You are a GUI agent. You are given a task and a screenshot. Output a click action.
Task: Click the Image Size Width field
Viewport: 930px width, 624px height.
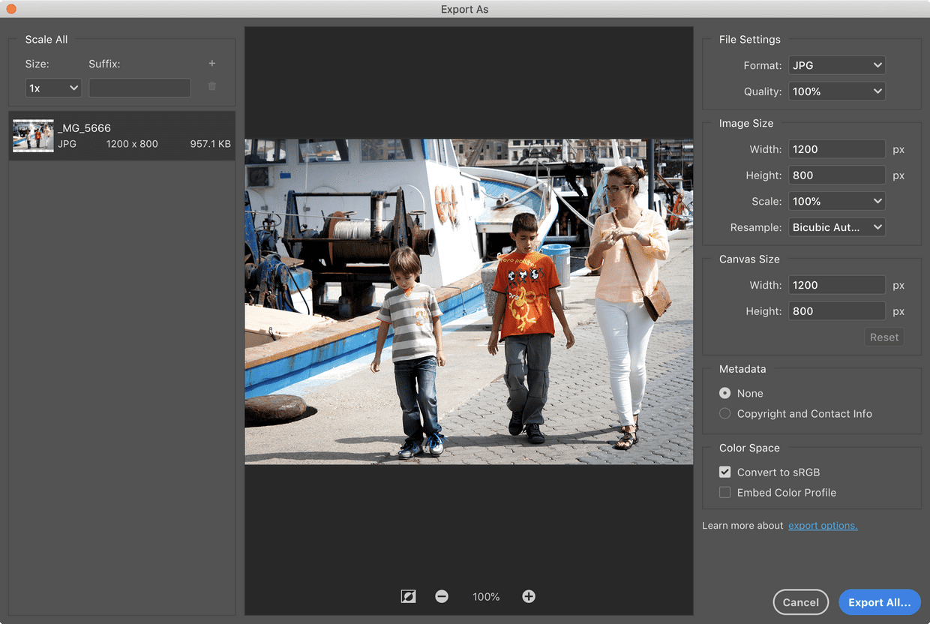point(837,149)
